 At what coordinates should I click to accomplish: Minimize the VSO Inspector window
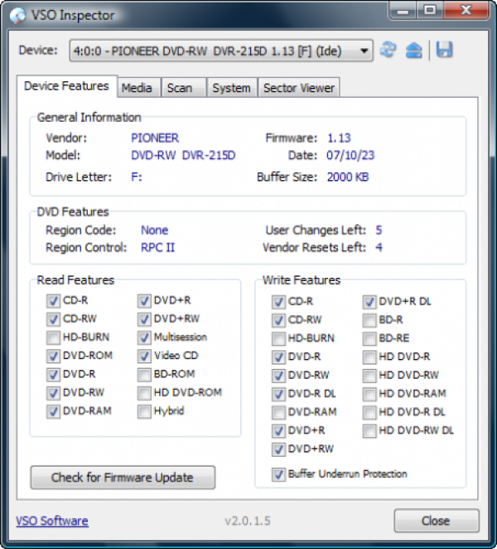pos(403,11)
